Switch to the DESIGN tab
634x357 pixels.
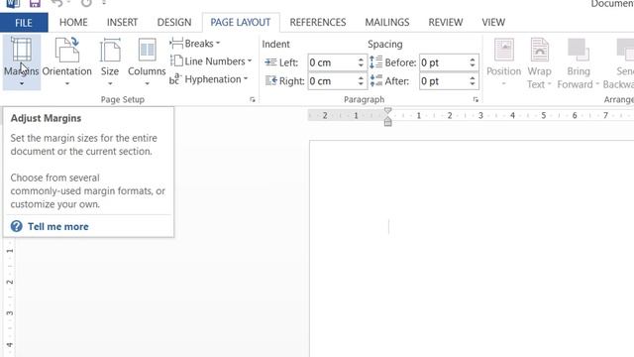click(x=174, y=22)
